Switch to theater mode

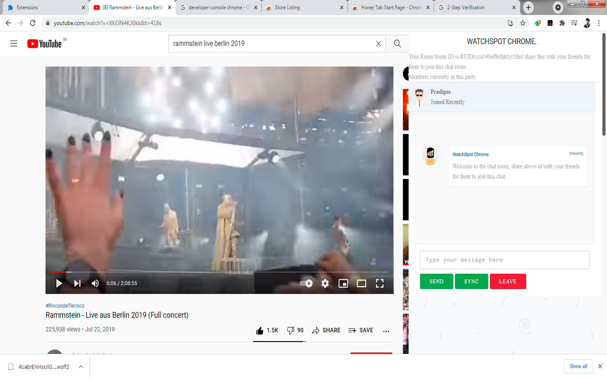tap(361, 283)
